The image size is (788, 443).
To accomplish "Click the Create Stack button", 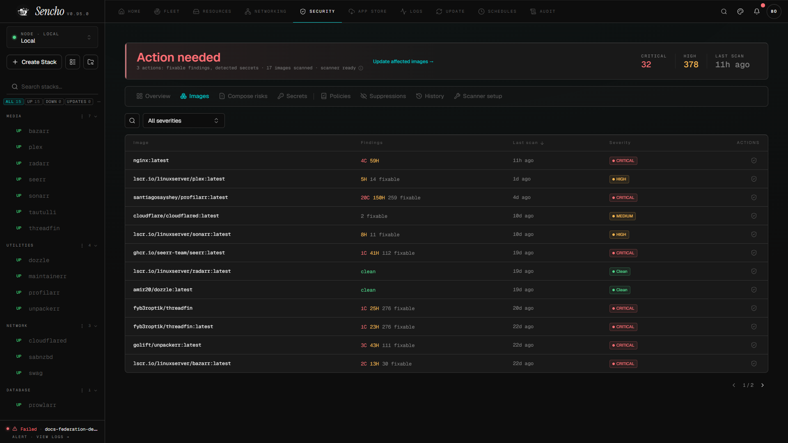I will point(34,62).
